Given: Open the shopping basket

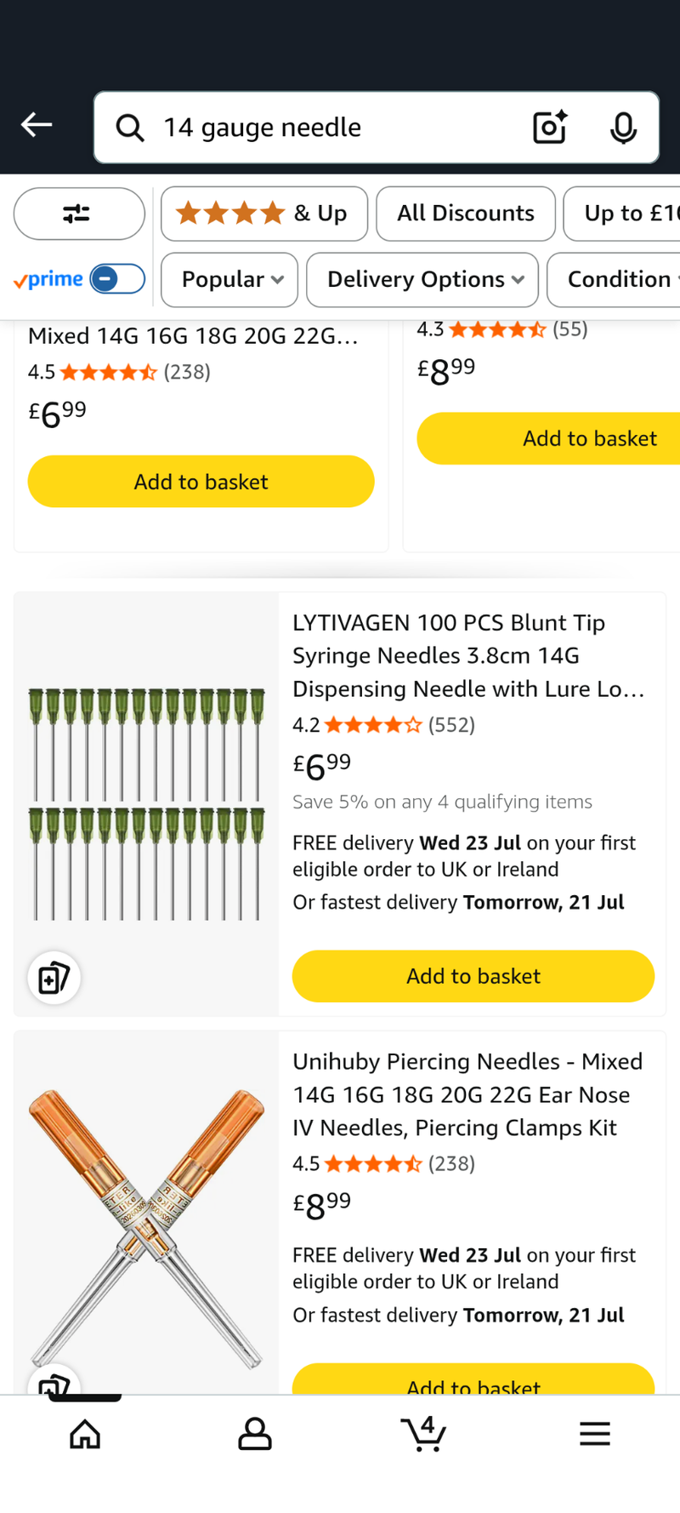Looking at the screenshot, I should point(424,1434).
